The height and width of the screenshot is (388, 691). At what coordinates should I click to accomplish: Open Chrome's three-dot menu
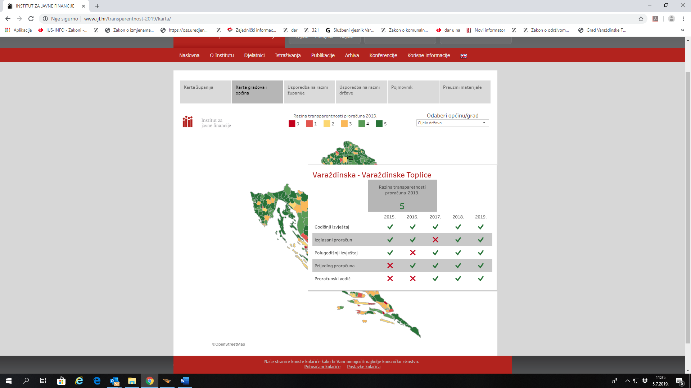pyautogui.click(x=683, y=19)
